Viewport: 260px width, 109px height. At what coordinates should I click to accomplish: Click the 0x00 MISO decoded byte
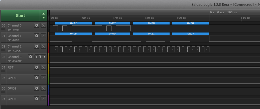click(x=112, y=34)
